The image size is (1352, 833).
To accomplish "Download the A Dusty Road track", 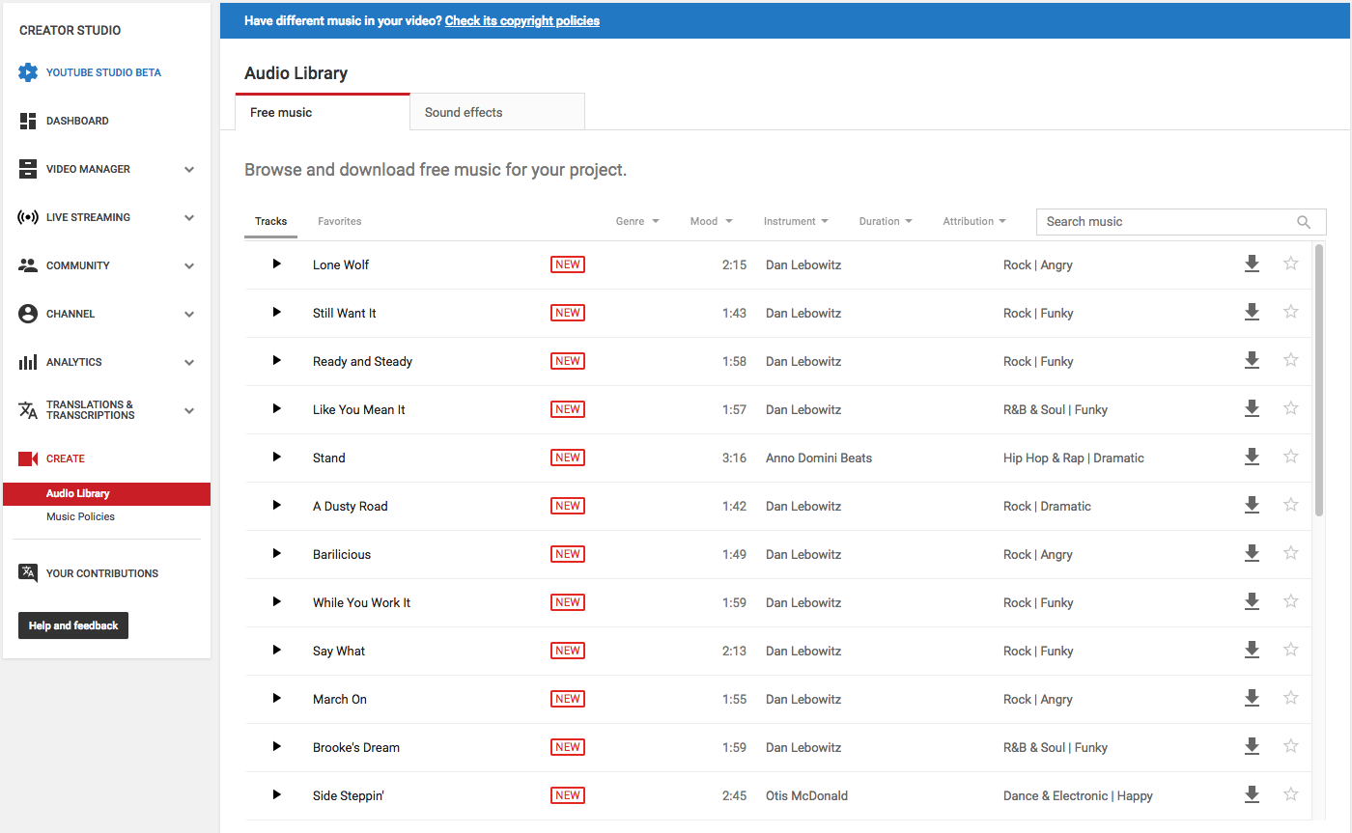I will (x=1252, y=505).
